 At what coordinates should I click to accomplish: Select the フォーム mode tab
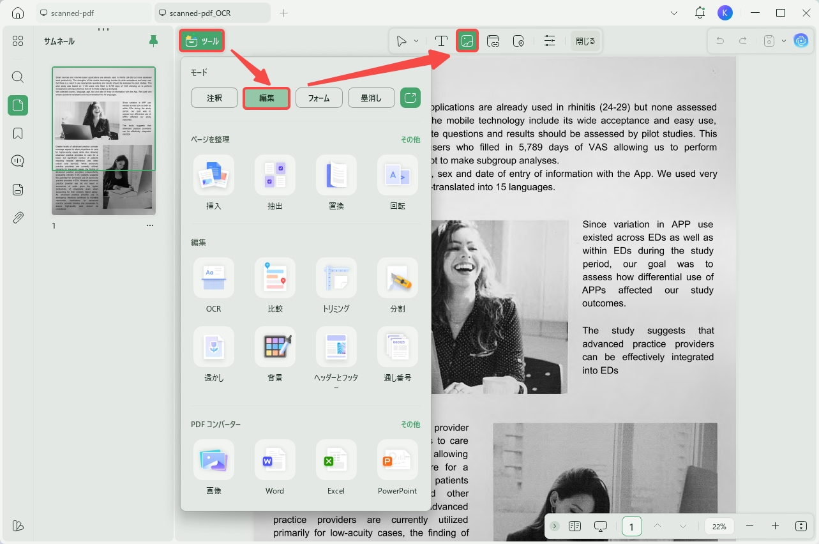pos(319,98)
